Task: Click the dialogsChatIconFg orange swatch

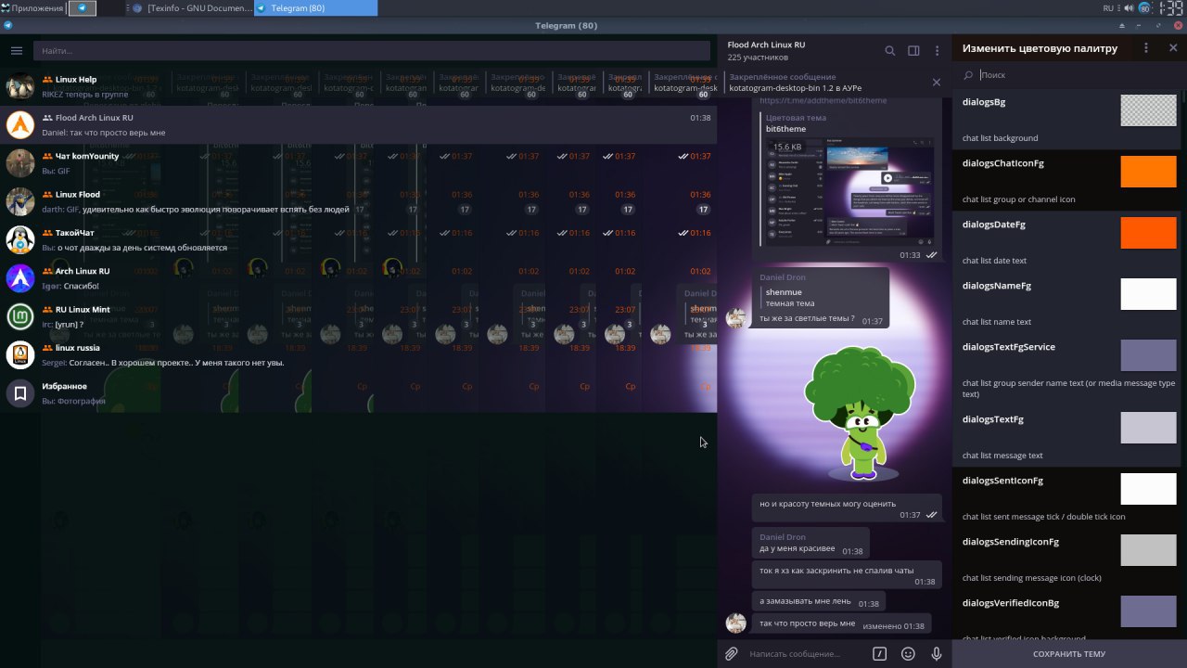Action: click(x=1148, y=172)
